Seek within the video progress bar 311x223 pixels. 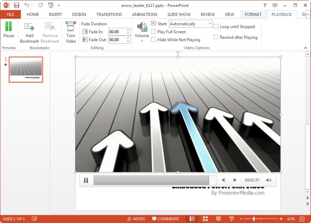point(155,180)
